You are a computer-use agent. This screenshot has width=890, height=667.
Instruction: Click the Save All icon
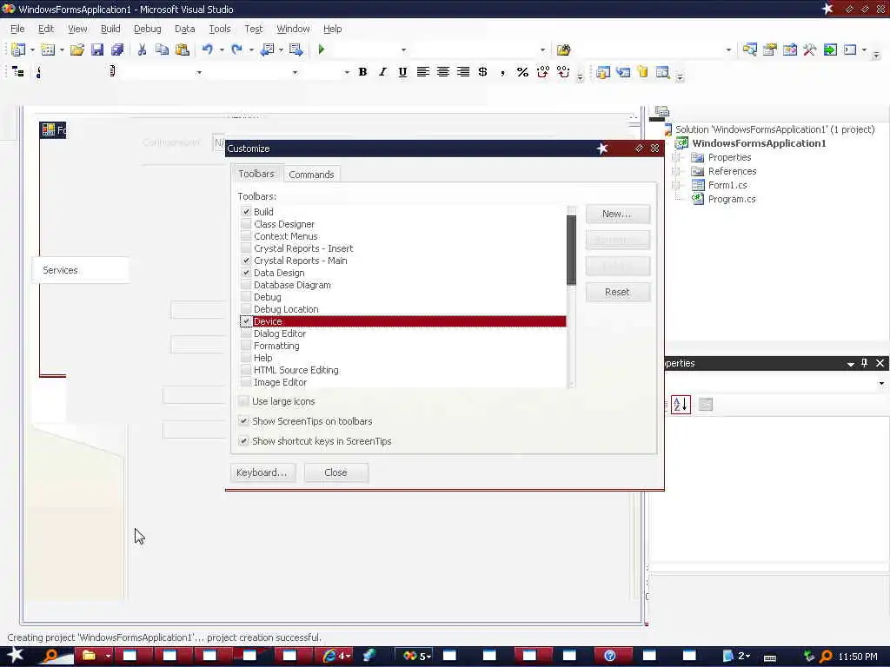tap(117, 50)
